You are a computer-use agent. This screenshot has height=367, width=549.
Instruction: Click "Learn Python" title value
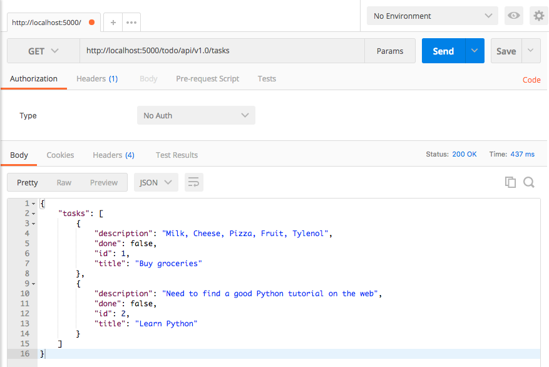(166, 324)
